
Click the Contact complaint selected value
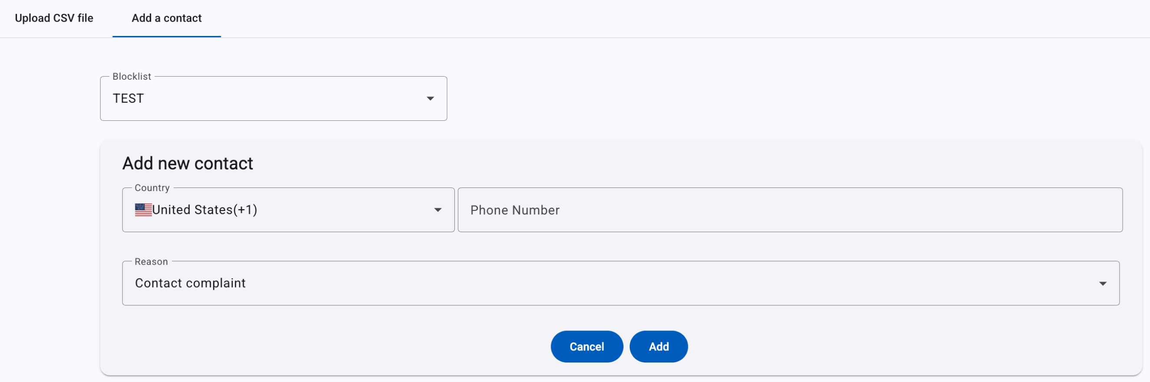[191, 284]
